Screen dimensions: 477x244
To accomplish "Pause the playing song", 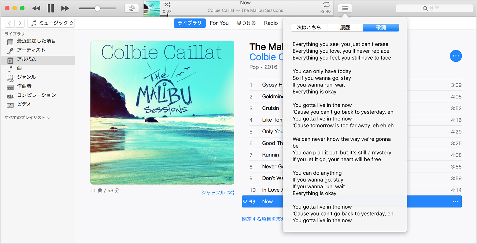I will [50, 8].
